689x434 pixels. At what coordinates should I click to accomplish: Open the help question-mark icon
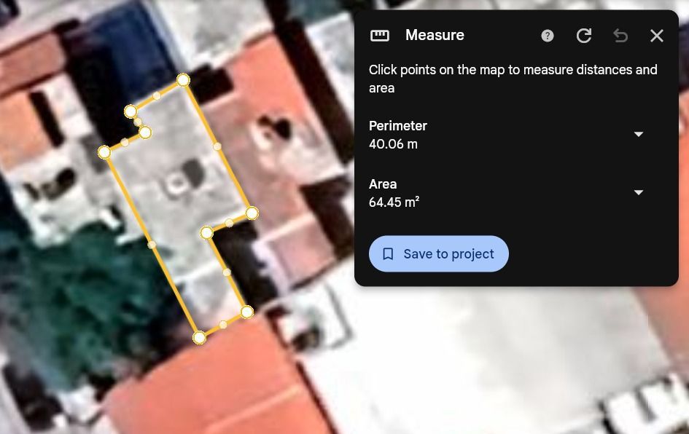point(547,36)
